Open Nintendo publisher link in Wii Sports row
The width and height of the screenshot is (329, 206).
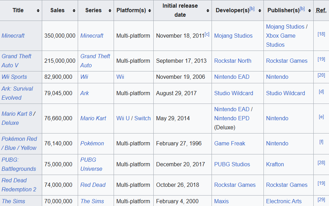(277, 77)
